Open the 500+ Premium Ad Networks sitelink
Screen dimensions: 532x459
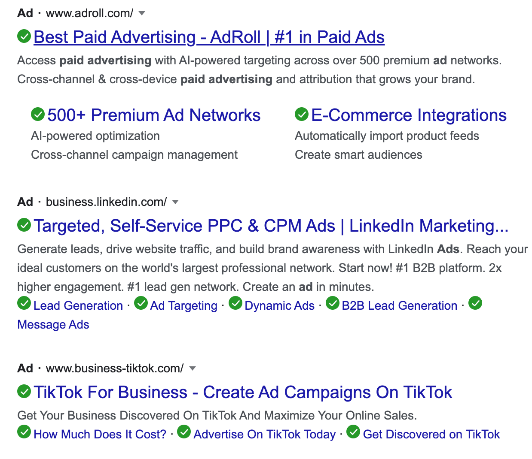tap(154, 115)
